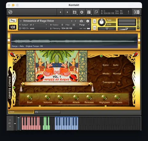
Task: Click the Tune value 0.00 field
Action: tap(111, 24)
